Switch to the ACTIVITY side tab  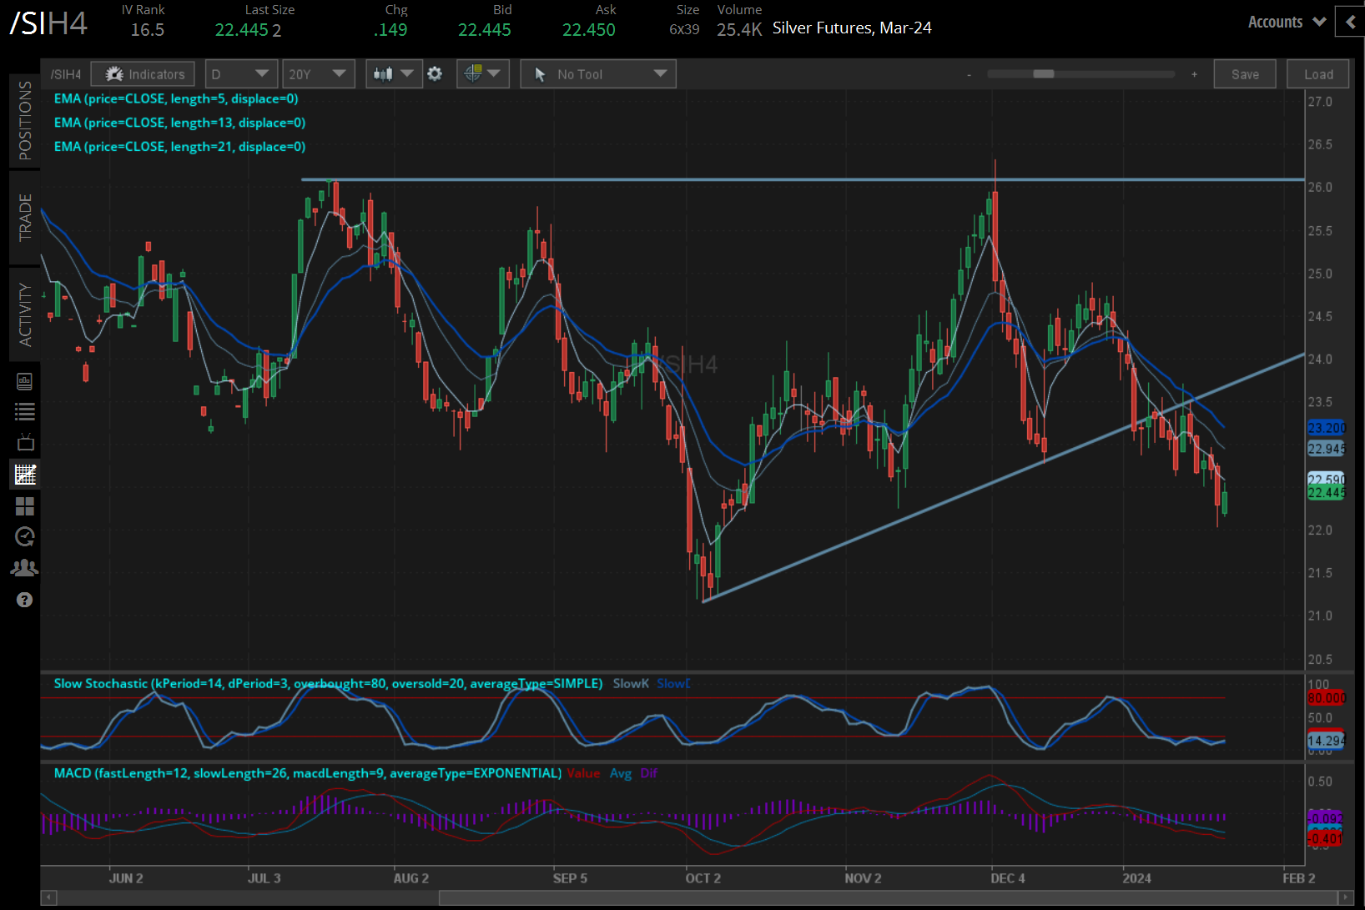(25, 314)
